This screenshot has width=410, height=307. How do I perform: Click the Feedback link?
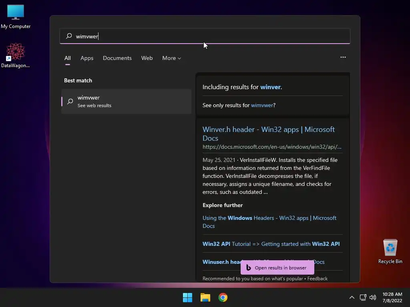point(317,279)
